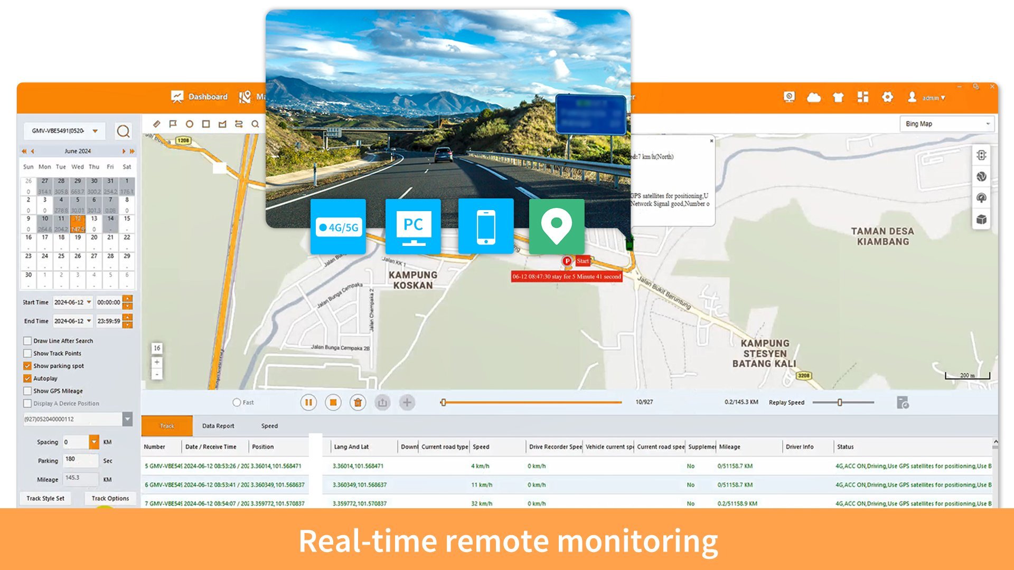1014x570 pixels.
Task: Click the Parking seconds input field
Action: click(80, 460)
